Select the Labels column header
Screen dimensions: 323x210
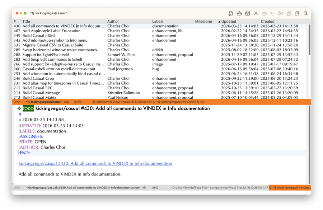point(158,22)
